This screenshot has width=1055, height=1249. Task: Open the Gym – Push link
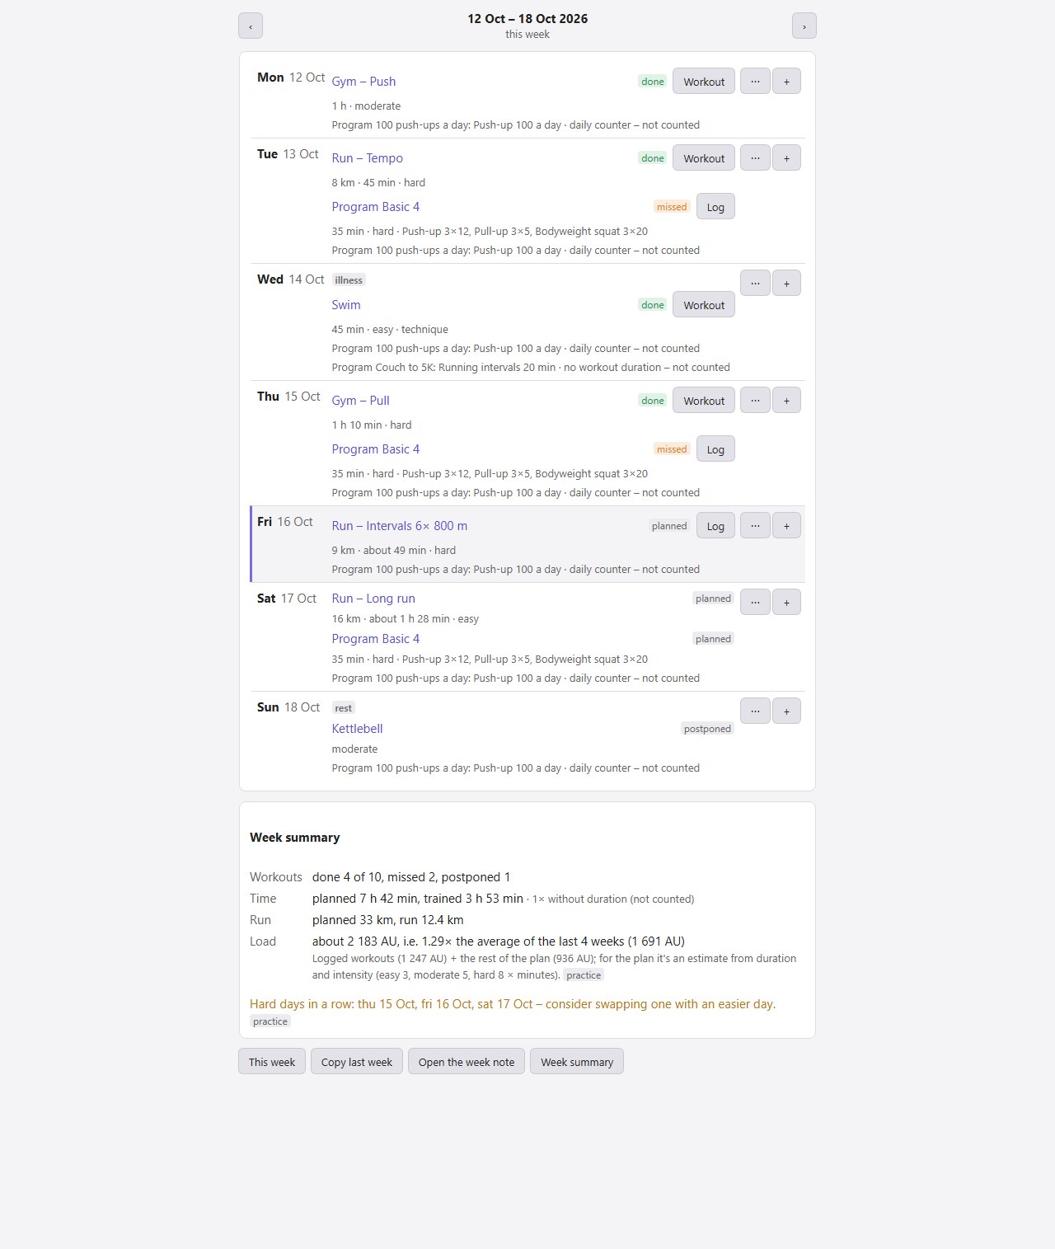(363, 82)
